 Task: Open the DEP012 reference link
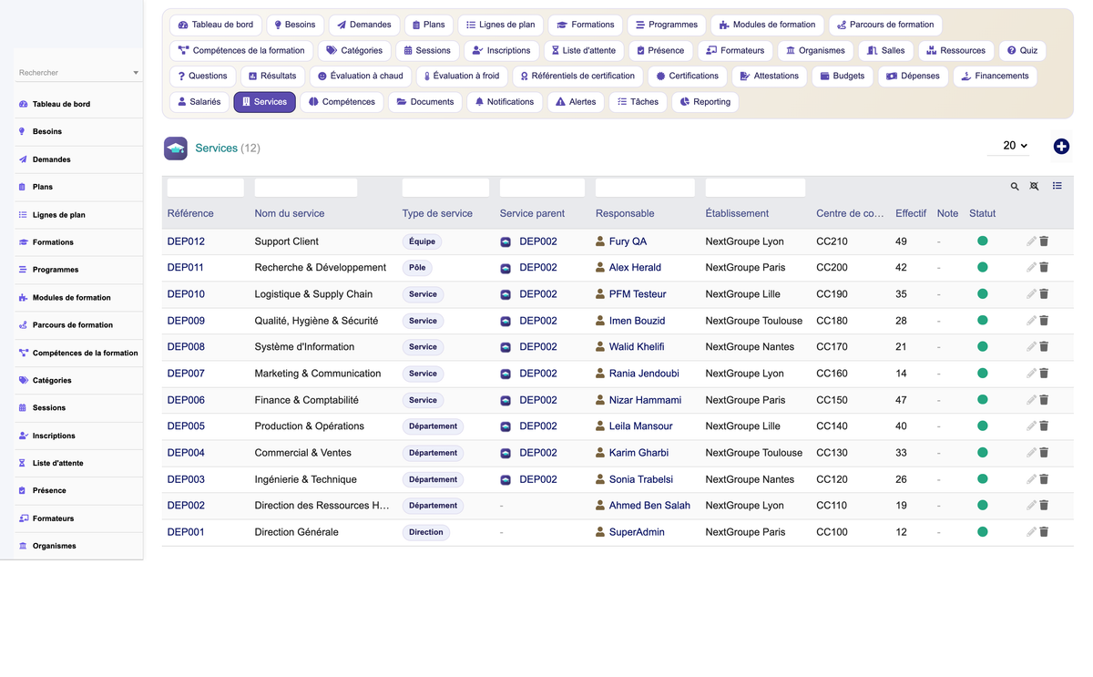pos(186,241)
